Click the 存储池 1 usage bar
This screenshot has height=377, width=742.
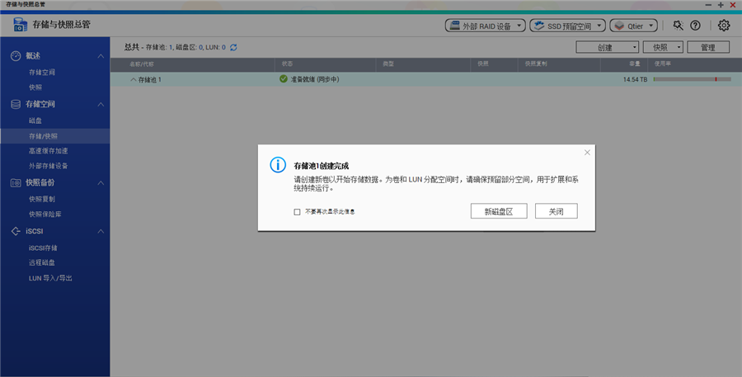coord(693,79)
